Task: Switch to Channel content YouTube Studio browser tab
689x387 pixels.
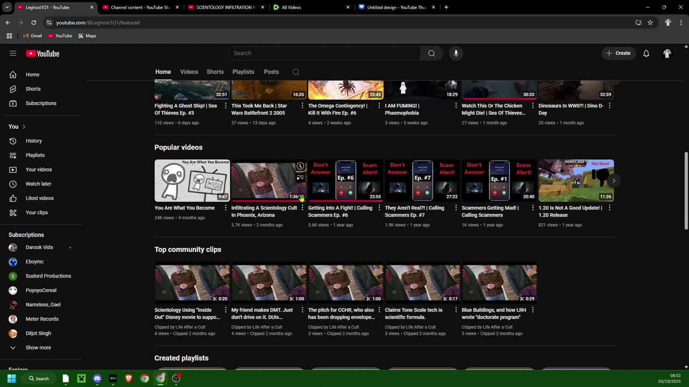Action: 140,8
